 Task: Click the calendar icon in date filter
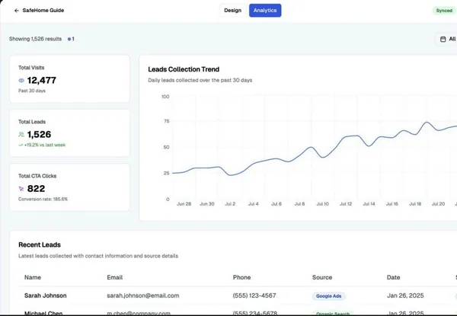[x=443, y=39]
